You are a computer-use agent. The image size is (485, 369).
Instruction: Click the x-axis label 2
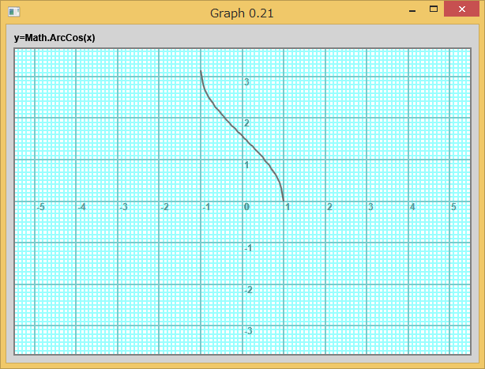329,207
